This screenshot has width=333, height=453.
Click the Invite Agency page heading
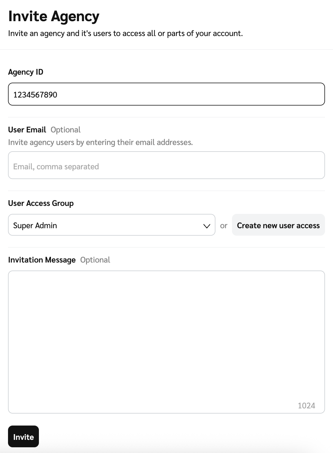pos(54,16)
